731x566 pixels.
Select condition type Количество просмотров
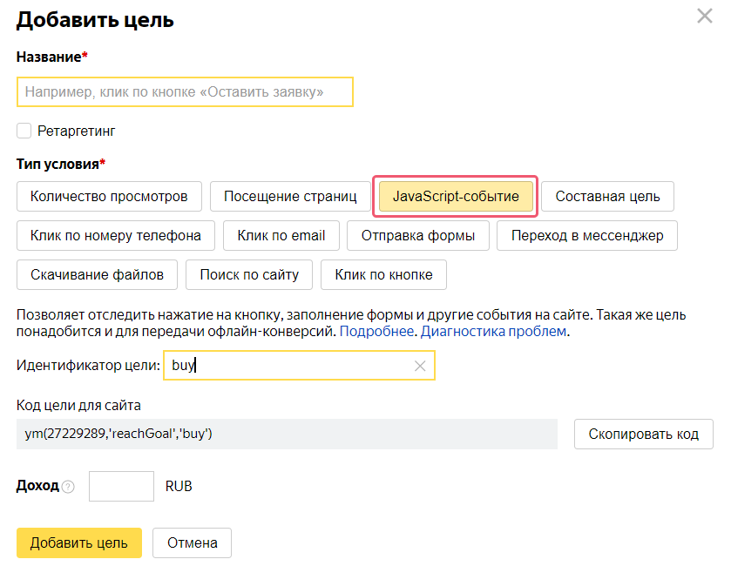click(x=108, y=196)
